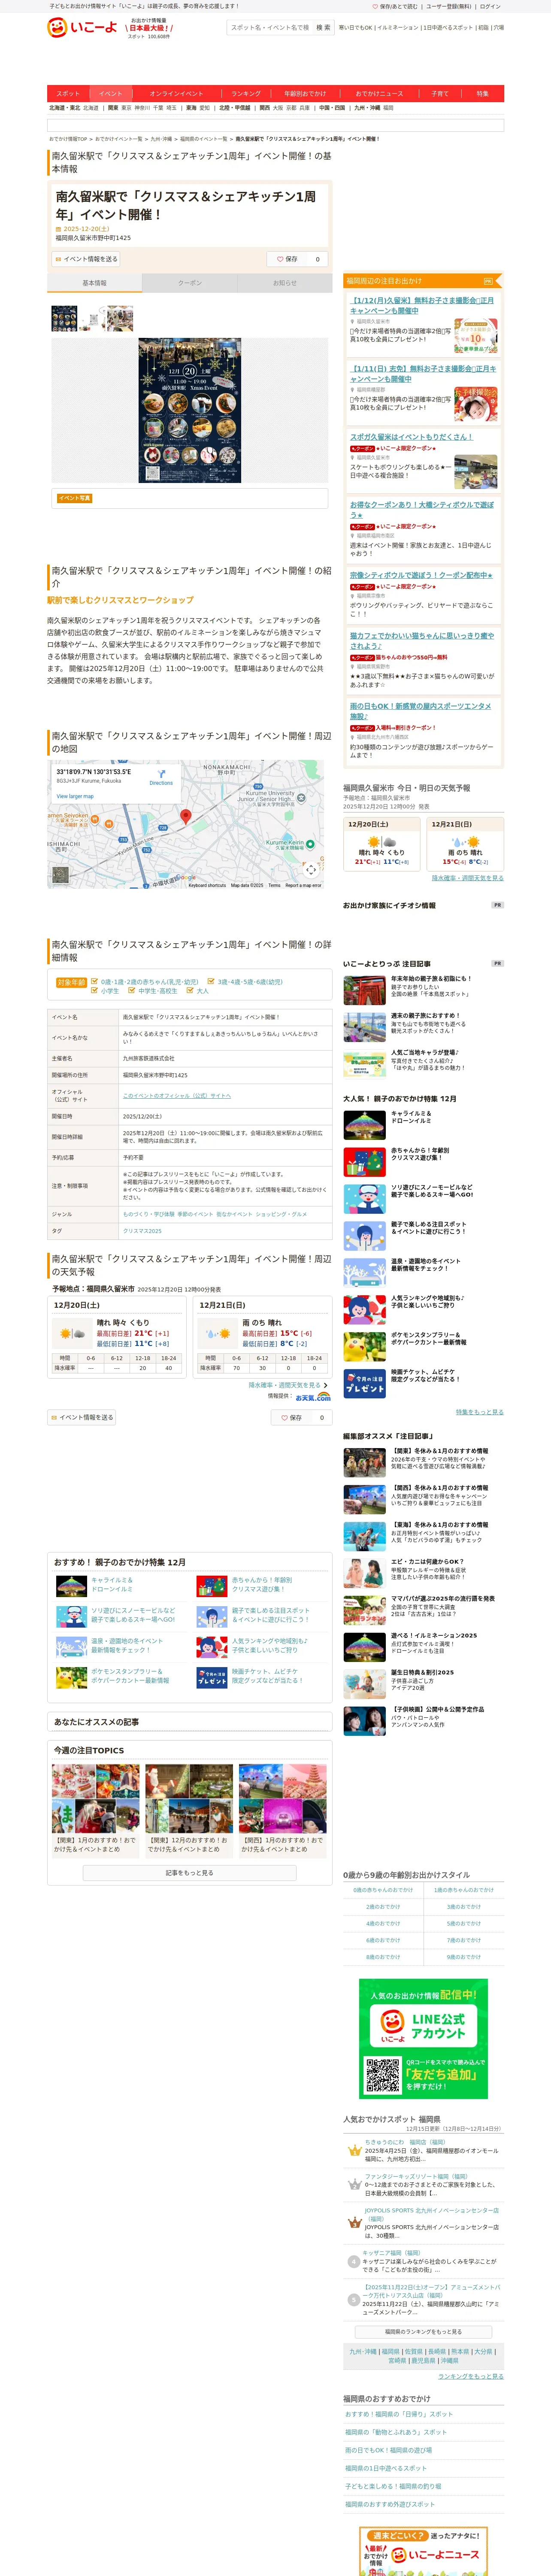Viewport: 551px width, 2576px height.
Task: Click the heart 保存 button under the title
Action: click(287, 259)
